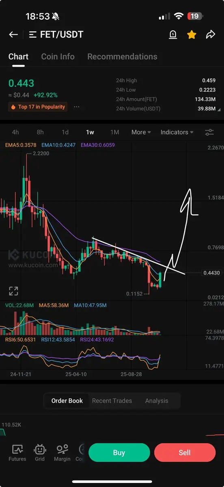Switch to Coin Info tab
Image resolution: width=224 pixels, height=487 pixels.
(58, 57)
